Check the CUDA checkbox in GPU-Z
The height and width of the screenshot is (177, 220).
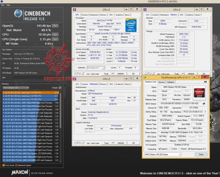pyautogui.click(x=170, y=149)
